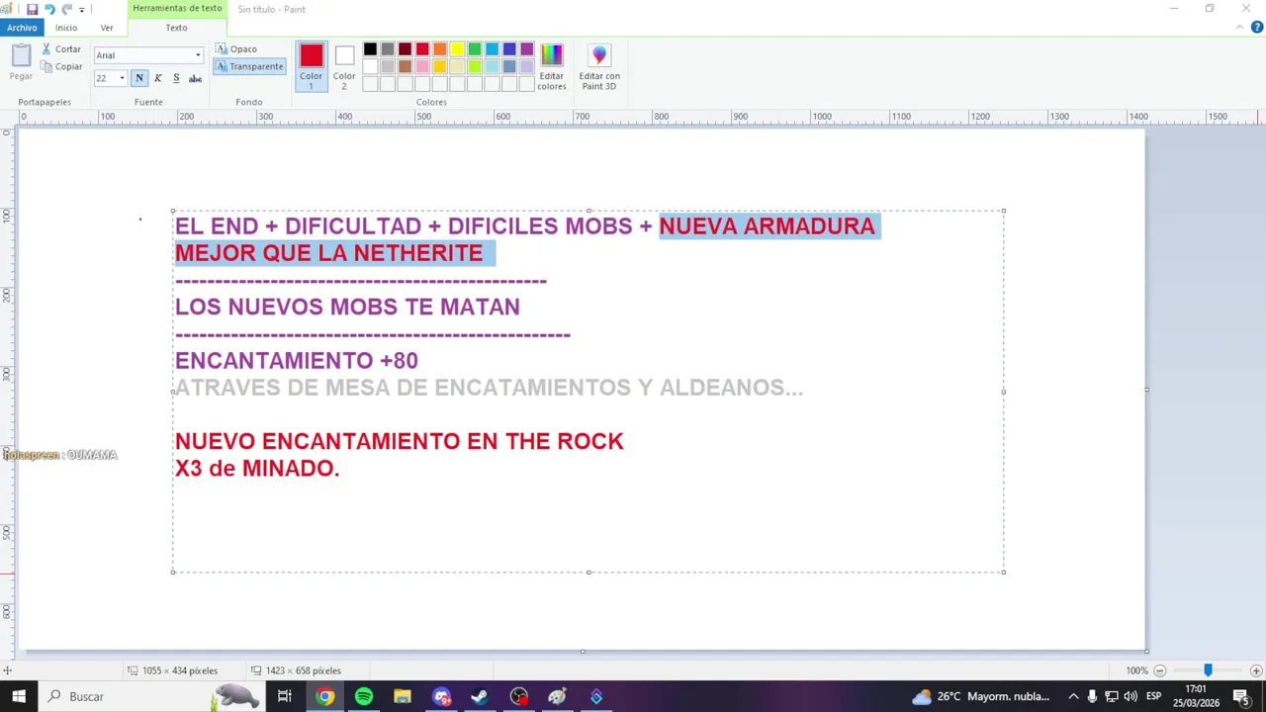Click the volume speaker tray icon

coord(1130,696)
